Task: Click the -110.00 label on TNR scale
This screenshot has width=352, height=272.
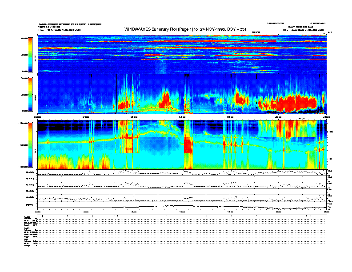Action: pyautogui.click(x=24, y=123)
